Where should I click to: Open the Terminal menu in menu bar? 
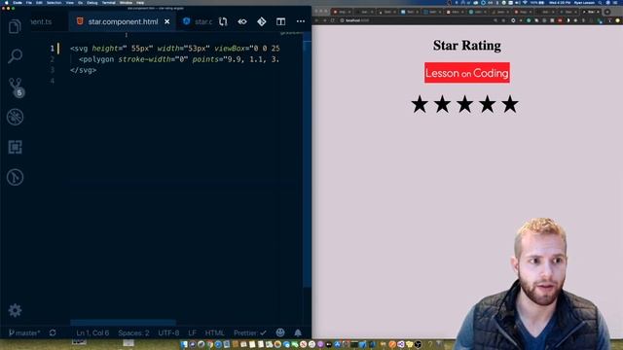108,2
